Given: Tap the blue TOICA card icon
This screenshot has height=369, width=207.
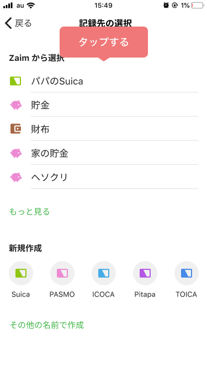Looking at the screenshot, I should (x=187, y=273).
